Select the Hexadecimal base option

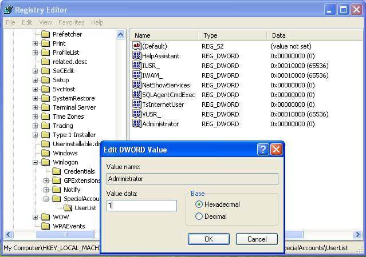(199, 204)
